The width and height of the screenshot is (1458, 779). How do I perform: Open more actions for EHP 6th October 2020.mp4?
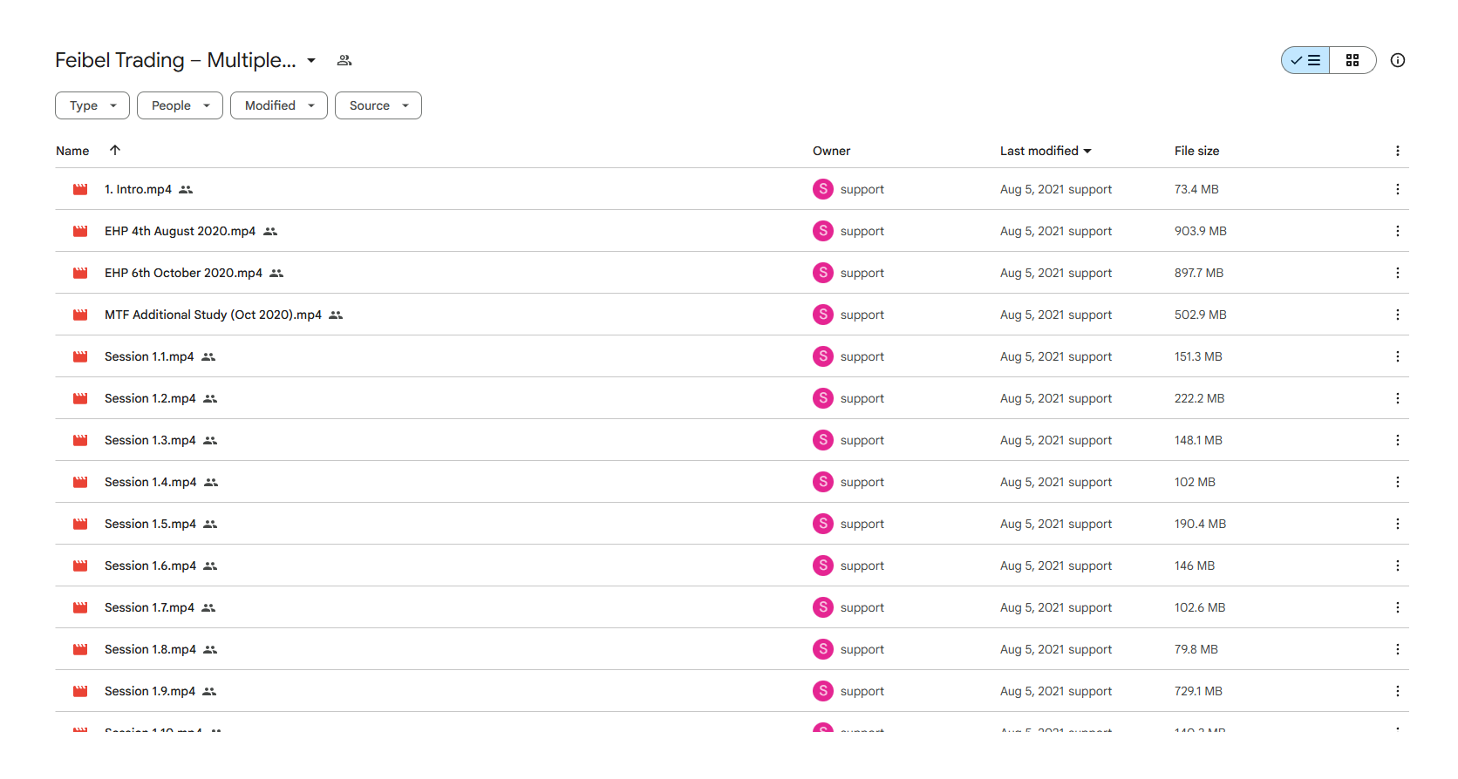click(1398, 273)
